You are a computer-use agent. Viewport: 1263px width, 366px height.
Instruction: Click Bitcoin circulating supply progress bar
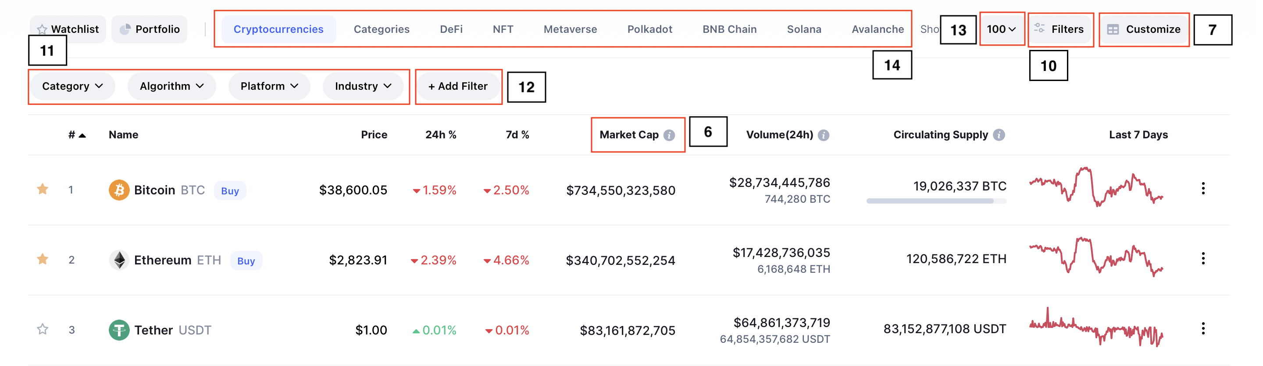coord(936,201)
